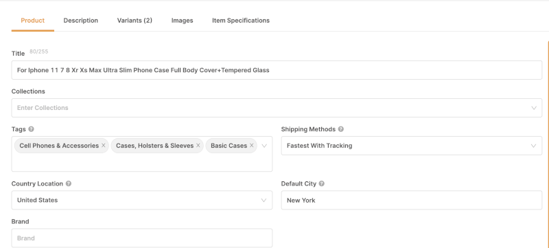Viewport: 549px width, 248px height.
Task: Click the empty Brand input field
Action: tap(142, 238)
